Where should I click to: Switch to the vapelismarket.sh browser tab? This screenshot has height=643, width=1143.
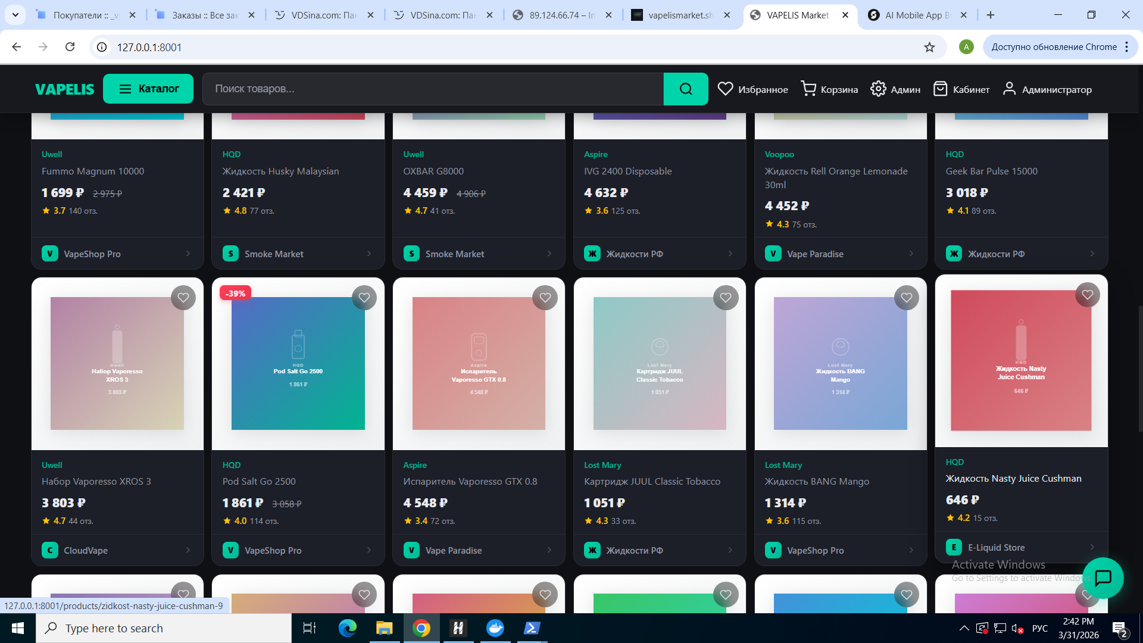(680, 15)
